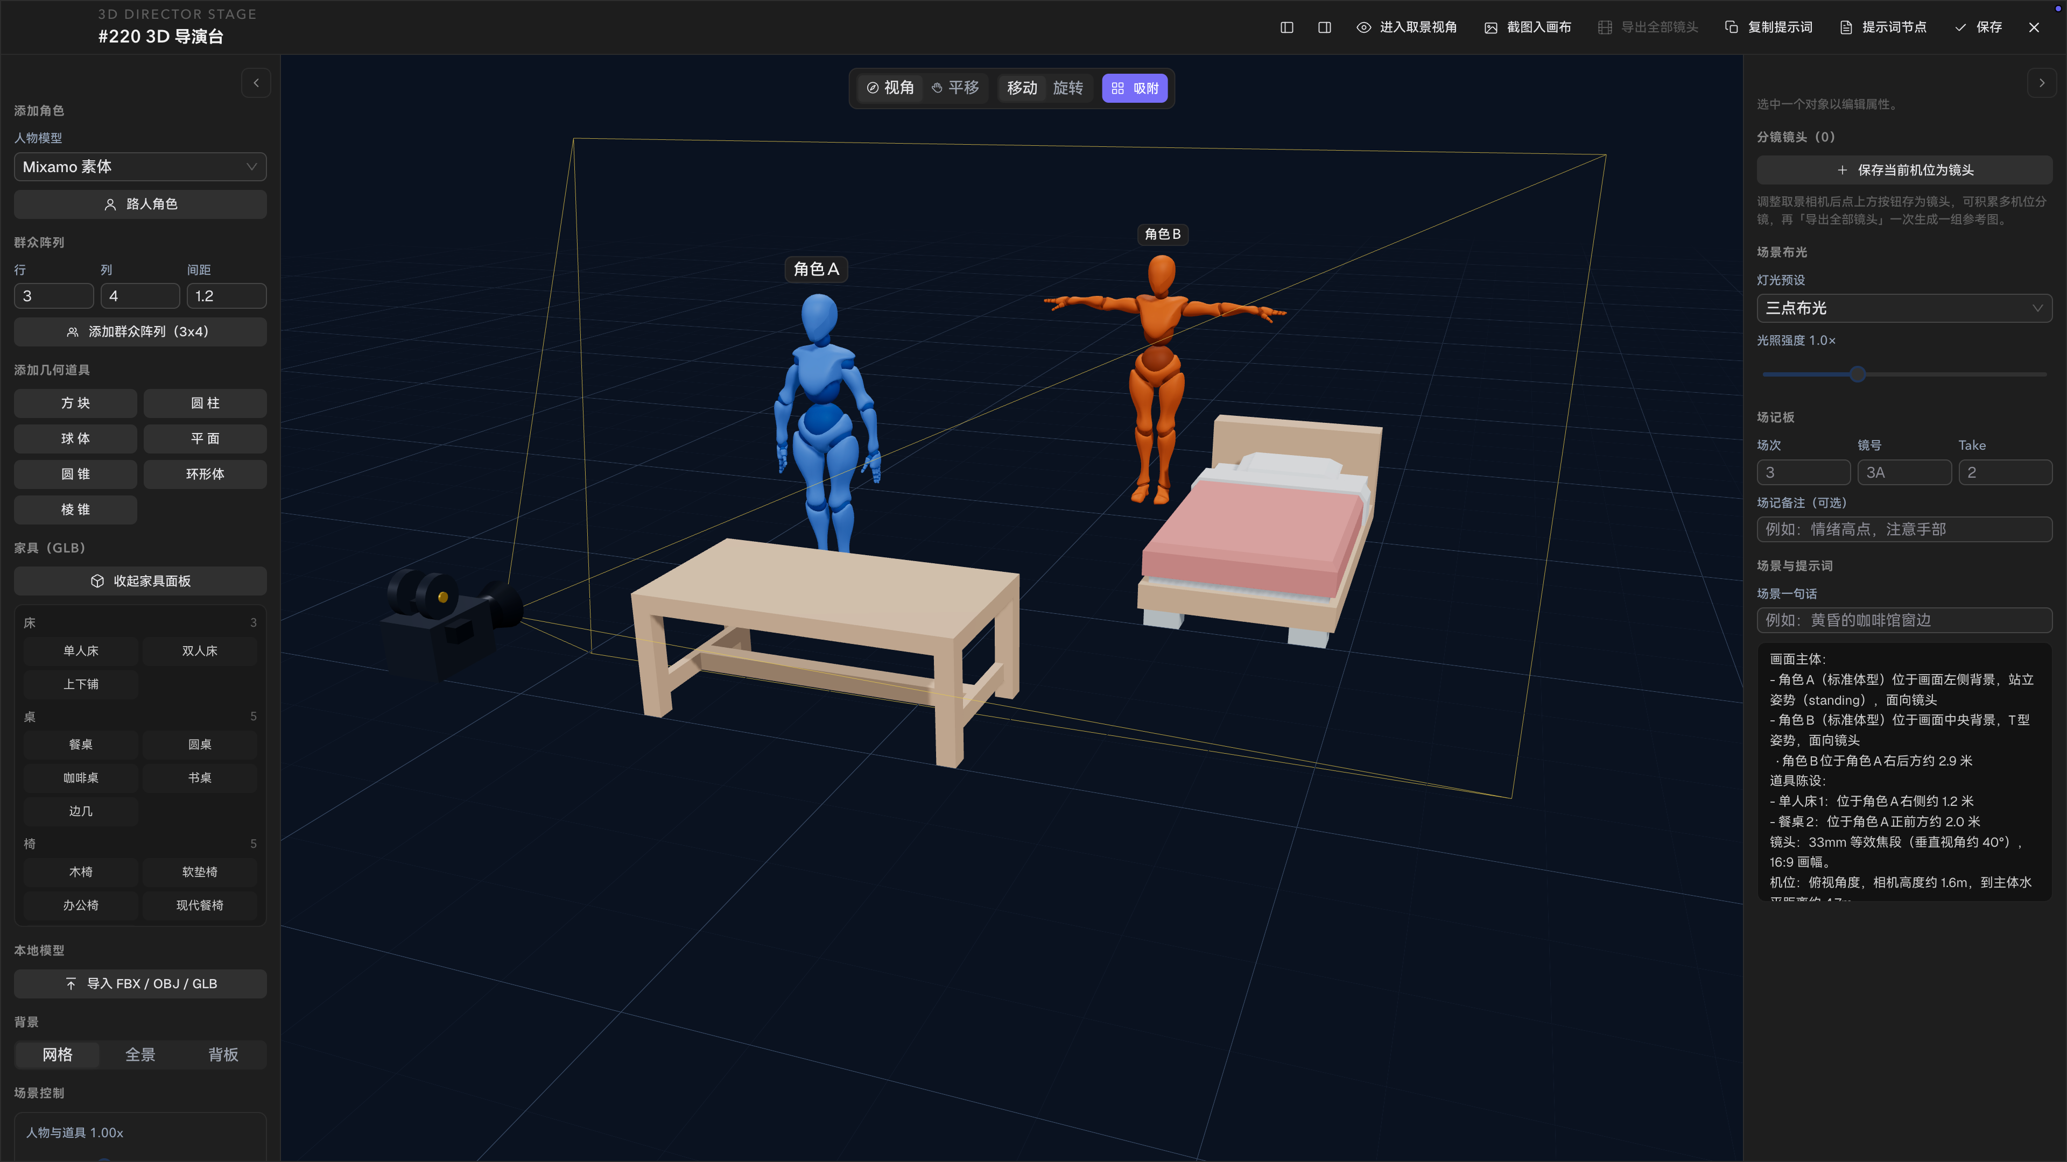The height and width of the screenshot is (1162, 2067).
Task: Click the 行 rows input field
Action: [x=54, y=296]
